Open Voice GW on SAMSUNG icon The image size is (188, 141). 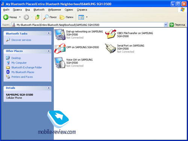60,62
